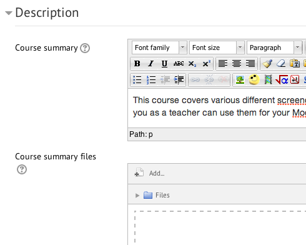Viewport: 306px width, 245px height.
Task: Align text left
Action: [223, 64]
